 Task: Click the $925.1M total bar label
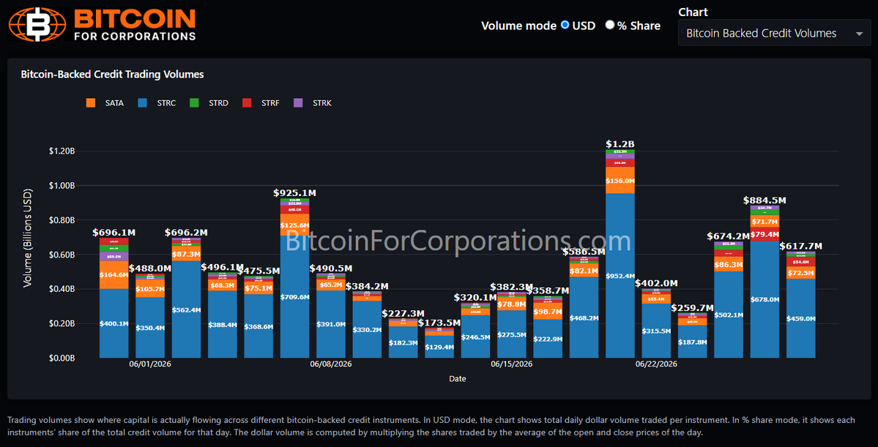coord(294,192)
